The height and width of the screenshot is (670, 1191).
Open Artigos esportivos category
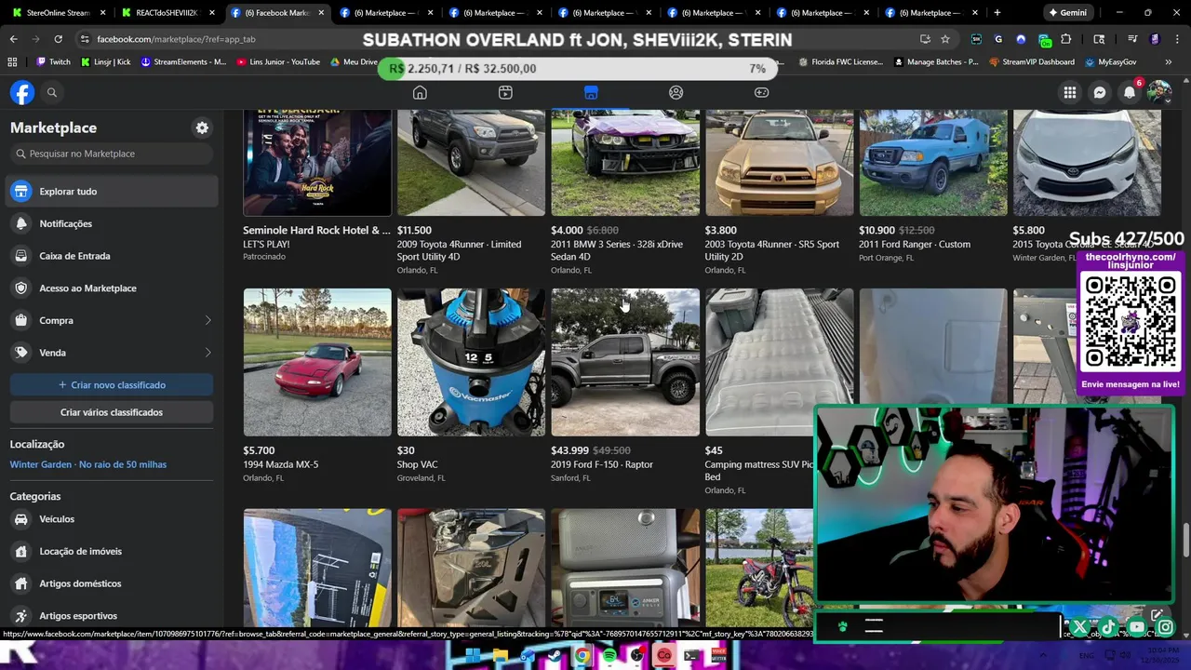point(112,615)
